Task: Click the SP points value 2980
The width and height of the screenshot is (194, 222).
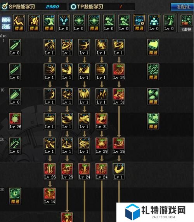Action: coord(52,7)
